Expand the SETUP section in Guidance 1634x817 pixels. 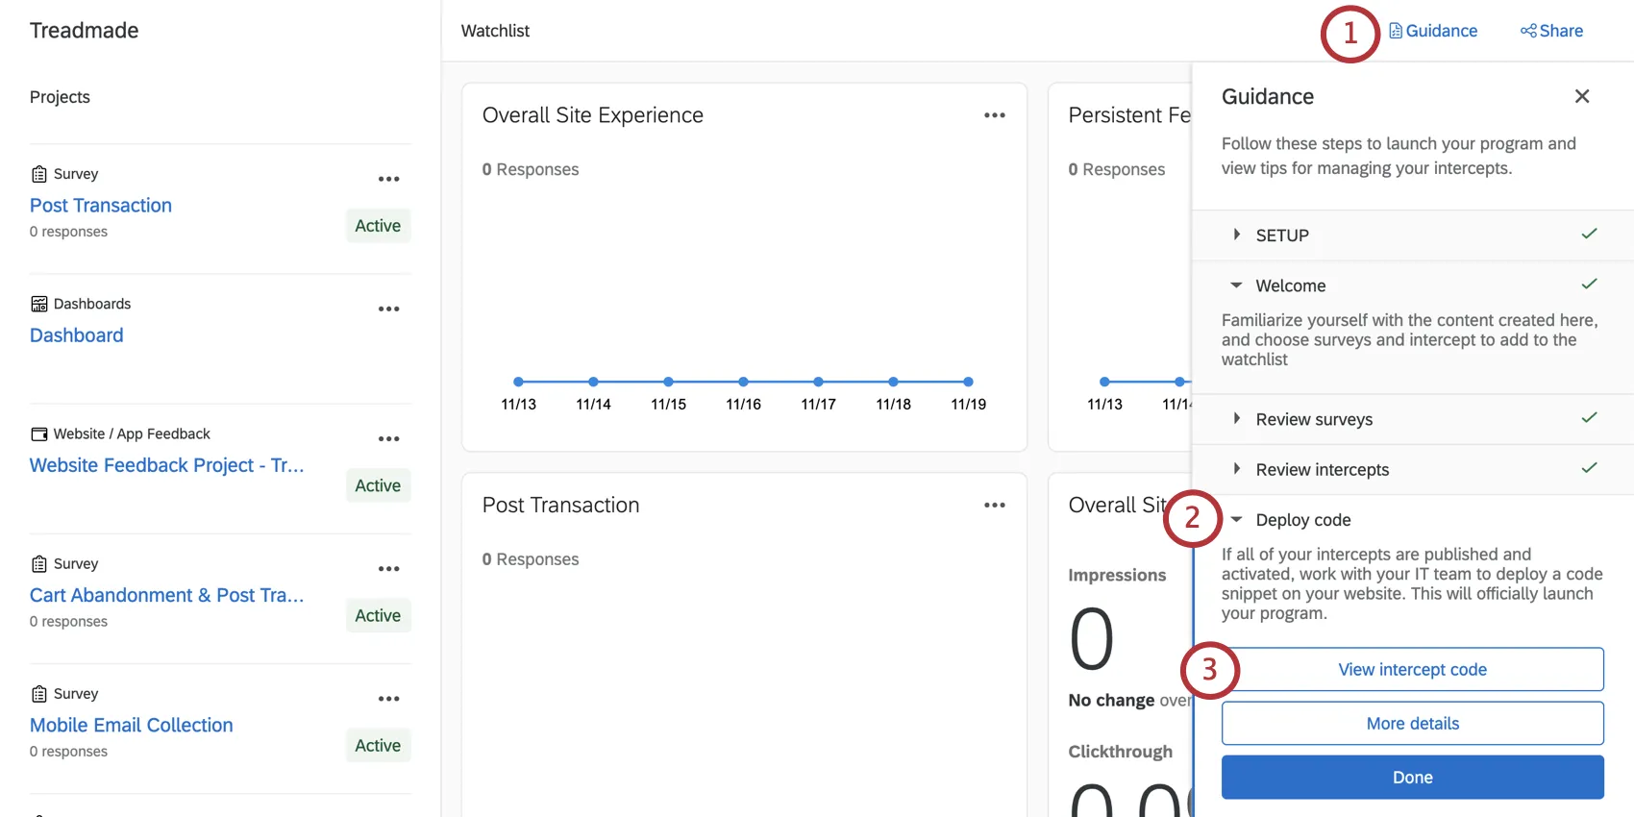click(x=1236, y=235)
